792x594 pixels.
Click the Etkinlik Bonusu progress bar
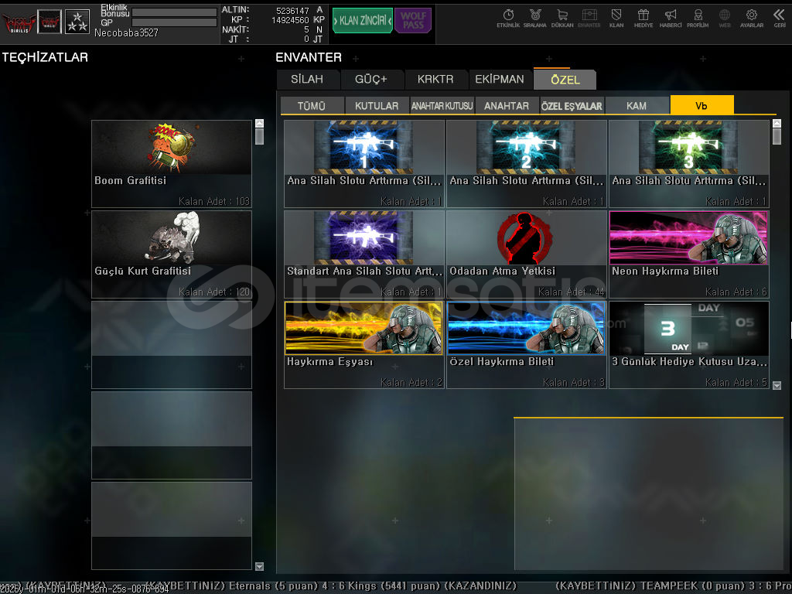[174, 12]
